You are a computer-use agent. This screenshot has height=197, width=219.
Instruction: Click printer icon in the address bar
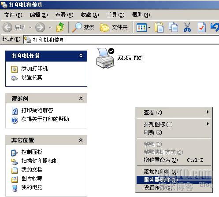[x=28, y=40]
